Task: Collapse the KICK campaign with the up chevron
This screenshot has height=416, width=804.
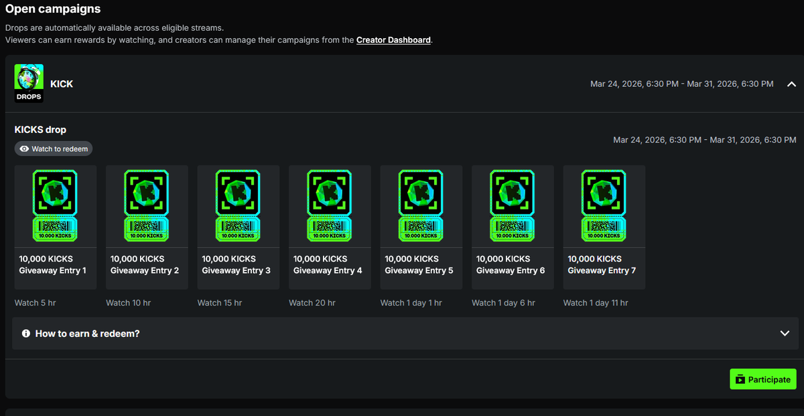Action: pos(791,84)
